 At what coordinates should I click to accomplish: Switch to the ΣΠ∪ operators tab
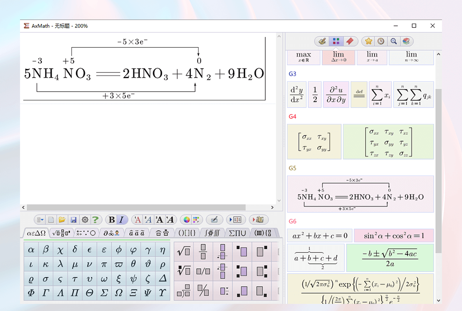pyautogui.click(x=238, y=233)
